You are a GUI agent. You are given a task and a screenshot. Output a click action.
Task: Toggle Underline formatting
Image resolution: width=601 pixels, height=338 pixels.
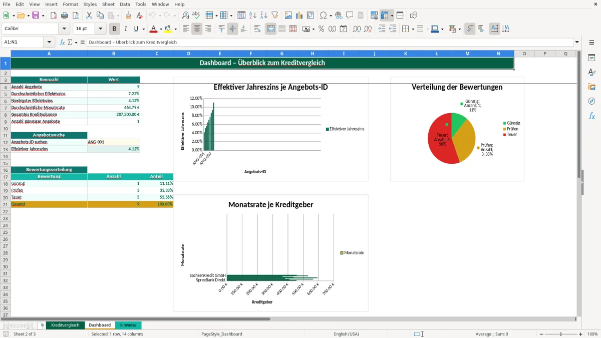click(x=136, y=29)
